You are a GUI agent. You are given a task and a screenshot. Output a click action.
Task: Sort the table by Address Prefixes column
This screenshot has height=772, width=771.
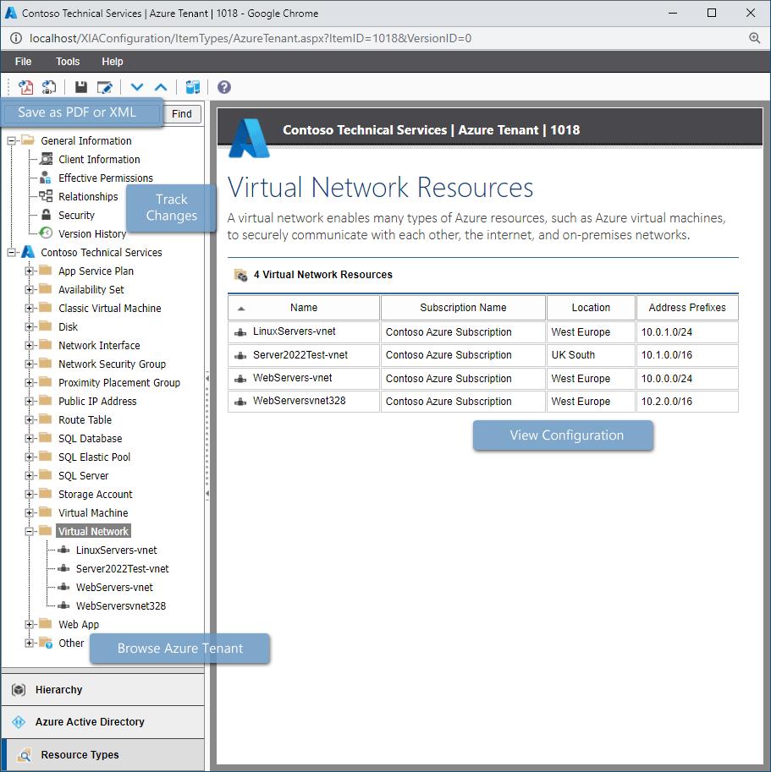[687, 308]
